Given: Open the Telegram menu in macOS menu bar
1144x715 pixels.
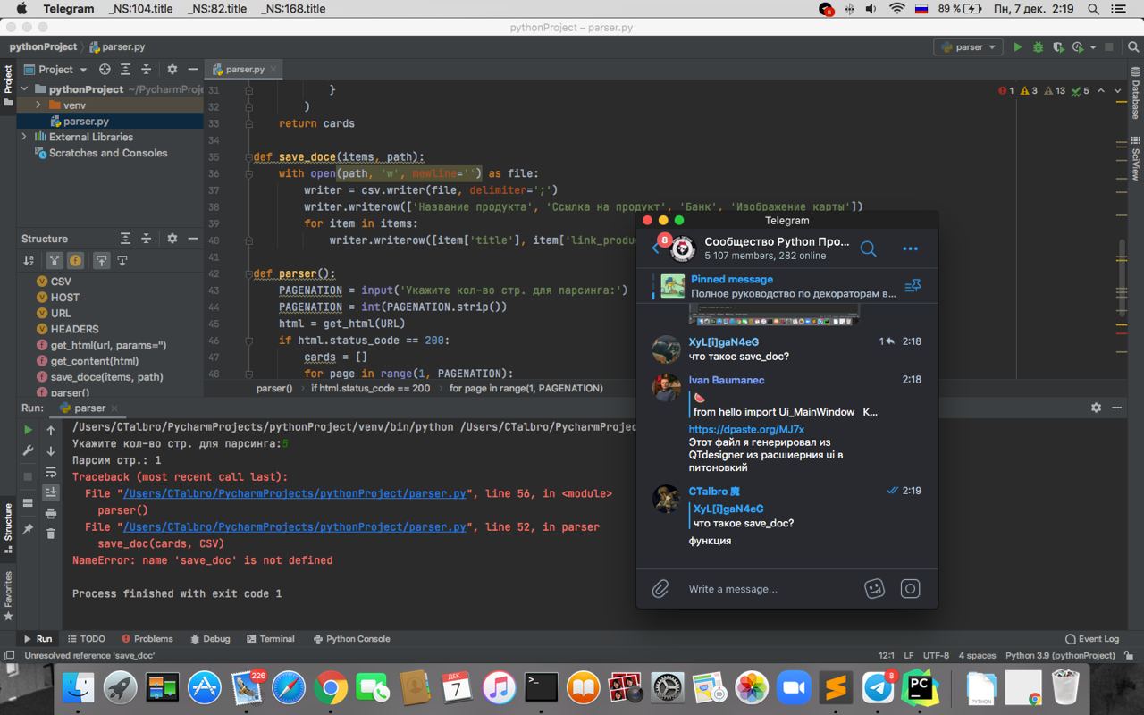Looking at the screenshot, I should (68, 9).
